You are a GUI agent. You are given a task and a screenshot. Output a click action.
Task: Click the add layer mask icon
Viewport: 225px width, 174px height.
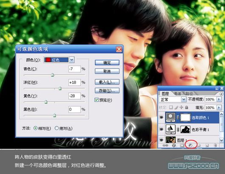point(182,146)
